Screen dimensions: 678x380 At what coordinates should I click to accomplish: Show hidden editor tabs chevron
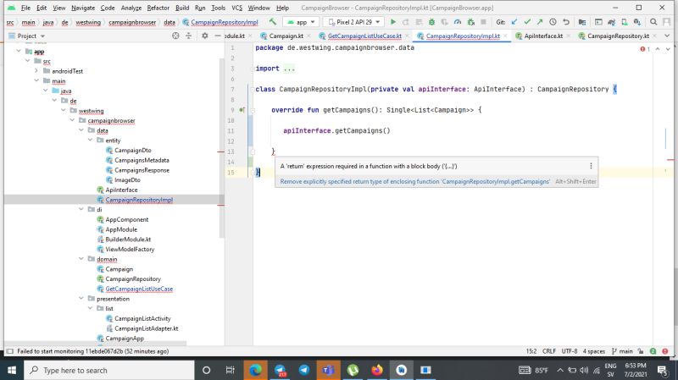pos(667,36)
